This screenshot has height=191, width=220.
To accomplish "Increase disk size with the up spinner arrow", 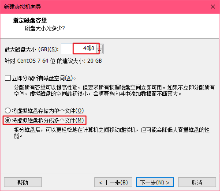I will (x=100, y=46).
